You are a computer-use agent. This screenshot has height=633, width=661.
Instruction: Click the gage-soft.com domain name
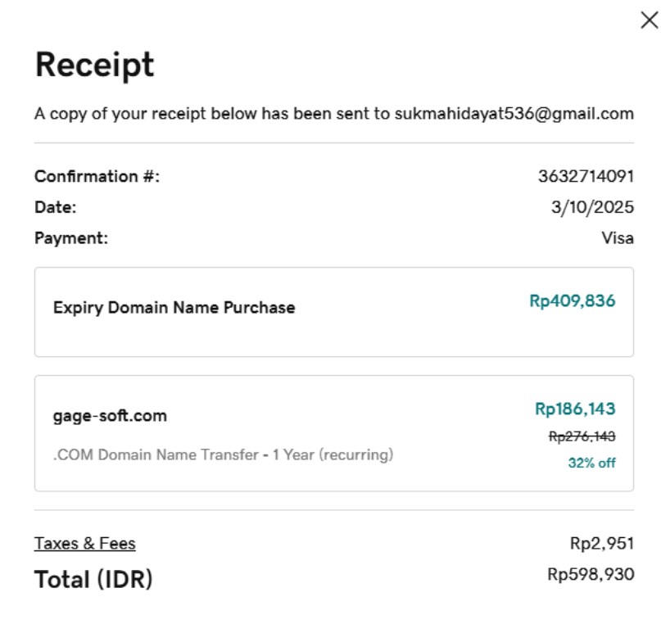pyautogui.click(x=110, y=416)
